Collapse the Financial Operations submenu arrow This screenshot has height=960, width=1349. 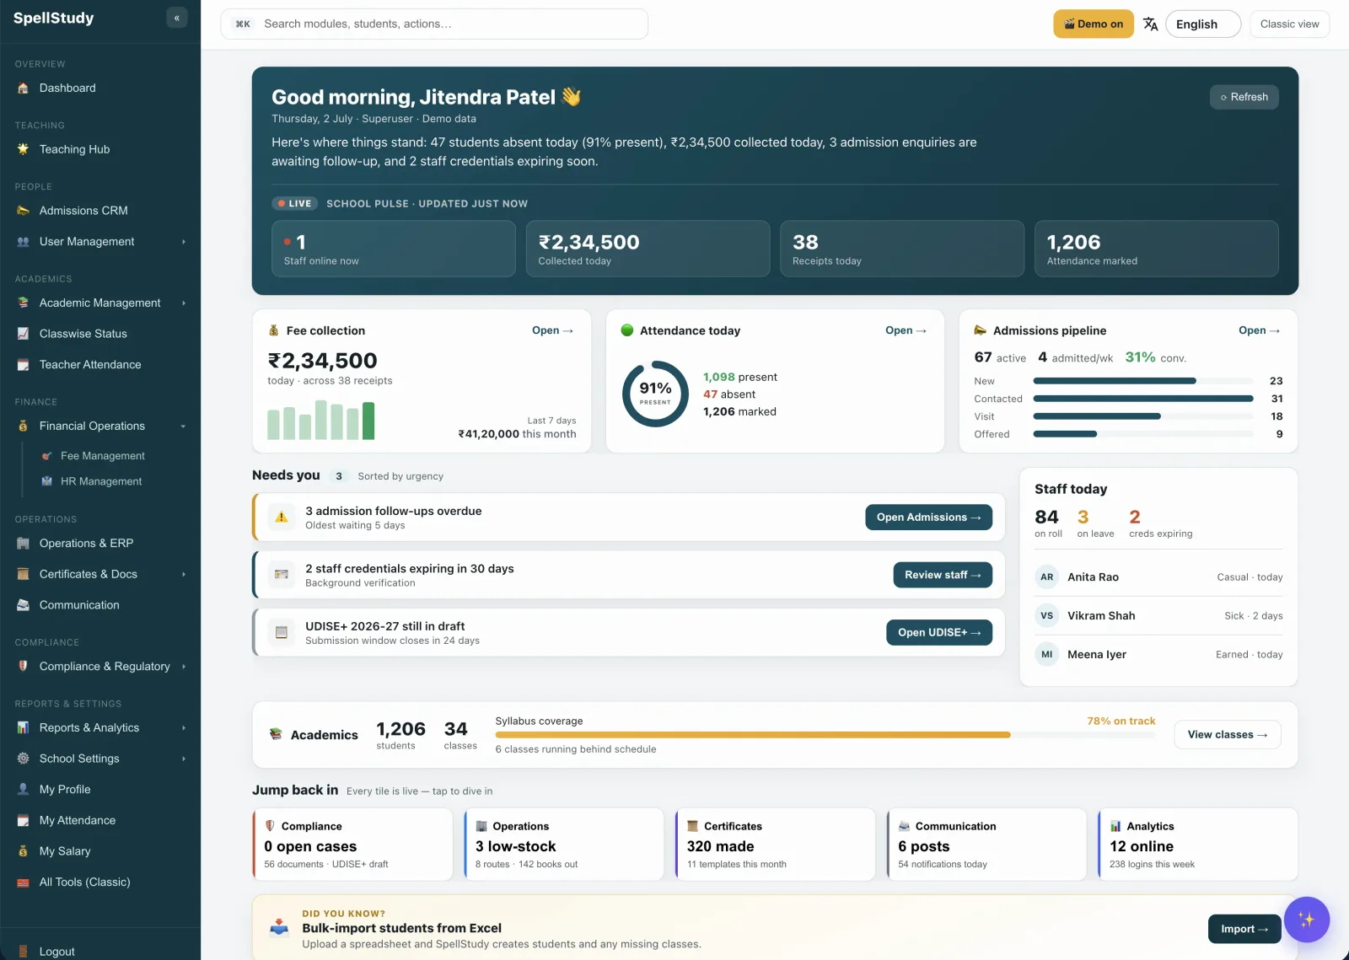183,426
